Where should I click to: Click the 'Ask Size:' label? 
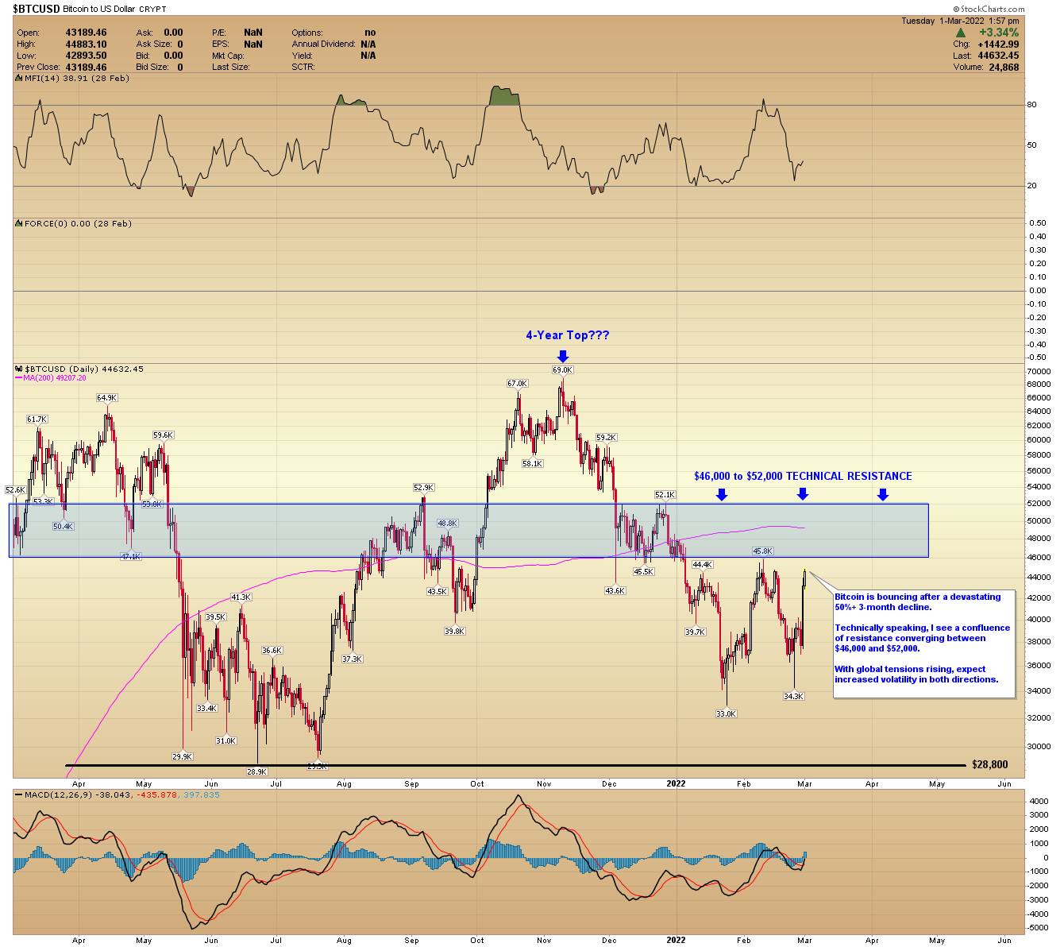(x=155, y=44)
